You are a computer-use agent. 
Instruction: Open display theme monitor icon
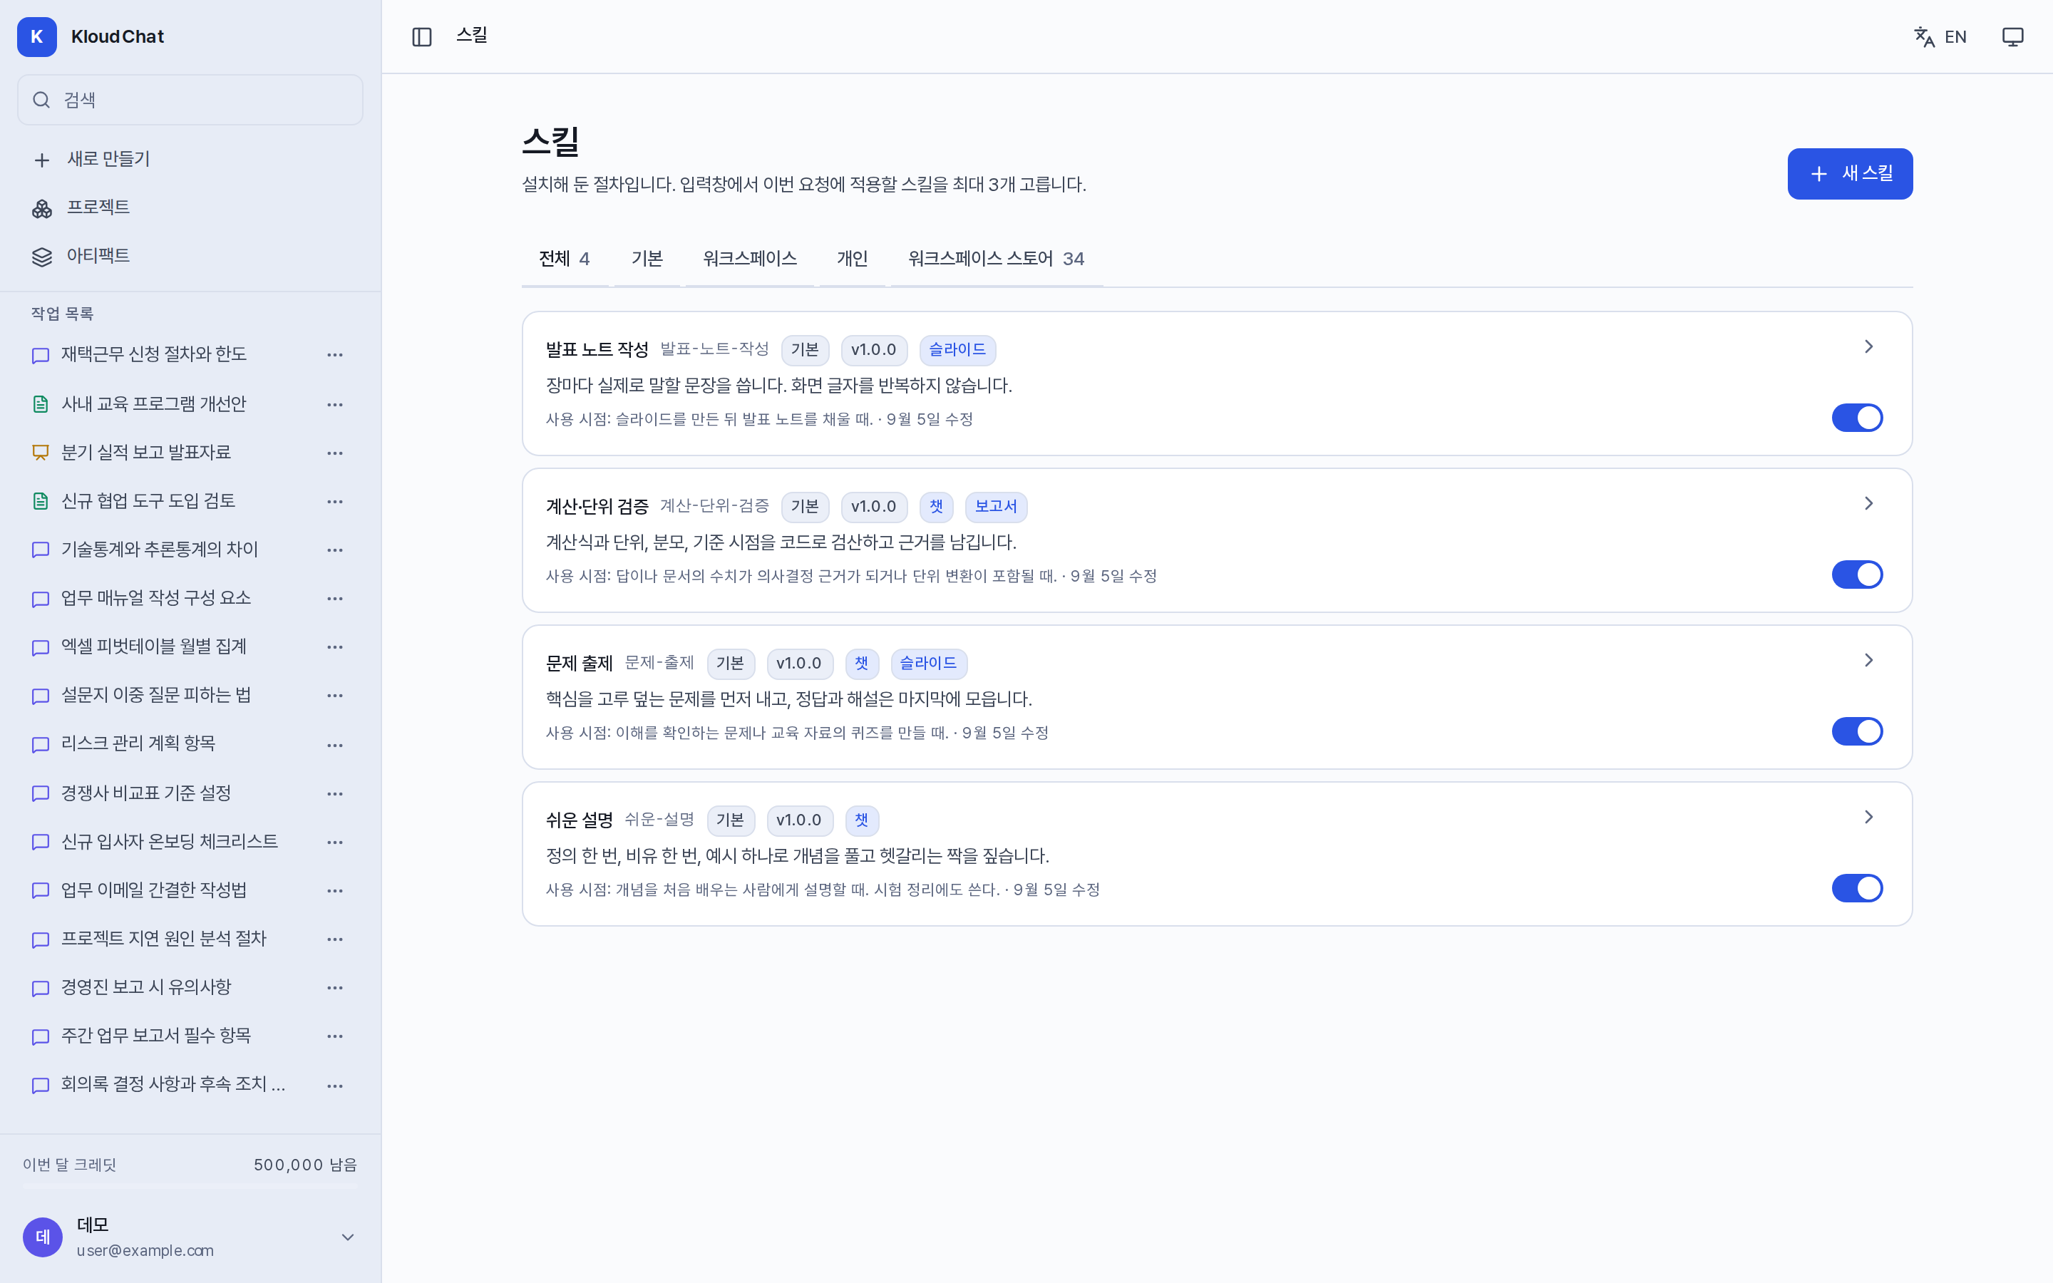click(x=2012, y=36)
